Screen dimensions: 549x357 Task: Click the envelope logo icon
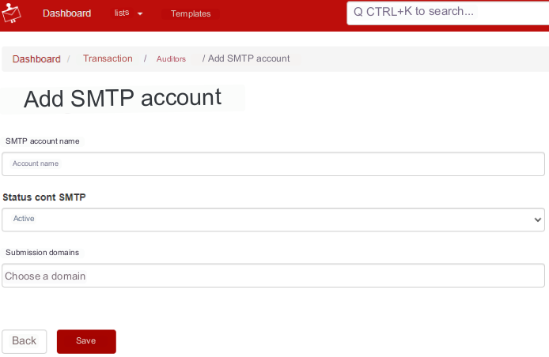(11, 13)
